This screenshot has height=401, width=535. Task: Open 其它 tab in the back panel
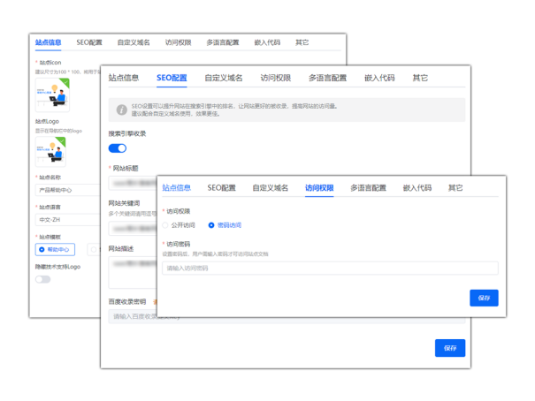point(302,42)
